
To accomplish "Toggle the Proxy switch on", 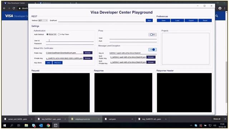I will 153,34.
